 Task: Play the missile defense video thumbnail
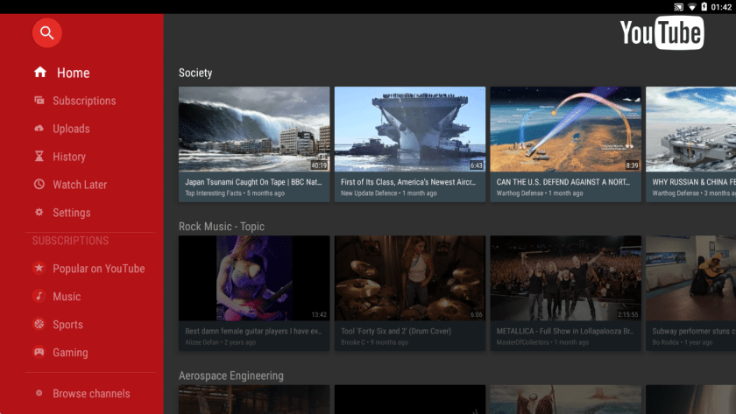pyautogui.click(x=566, y=129)
